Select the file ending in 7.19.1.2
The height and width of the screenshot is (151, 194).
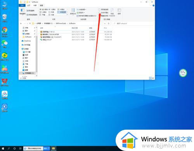76,32
